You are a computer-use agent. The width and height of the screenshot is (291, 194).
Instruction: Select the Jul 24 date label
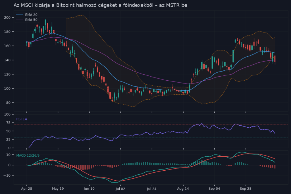click(152, 189)
